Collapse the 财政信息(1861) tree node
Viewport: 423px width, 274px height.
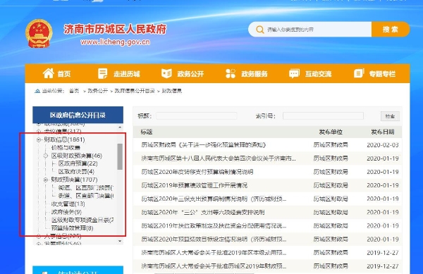coord(39,139)
